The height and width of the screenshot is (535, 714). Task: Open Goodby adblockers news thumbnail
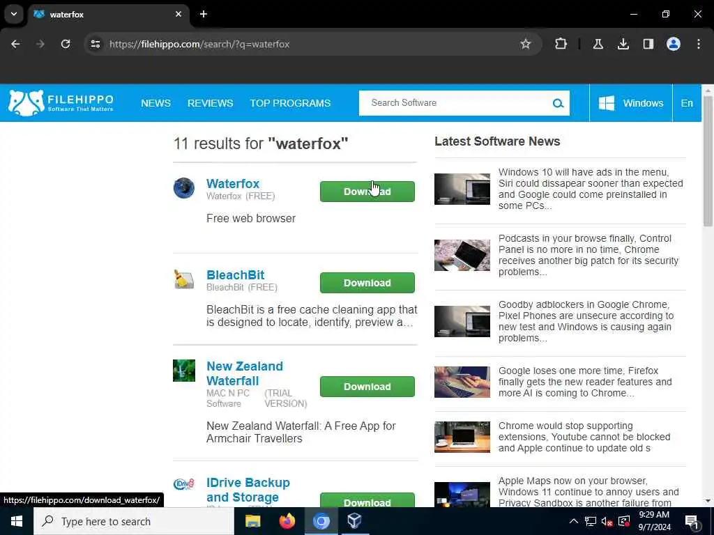tap(462, 322)
